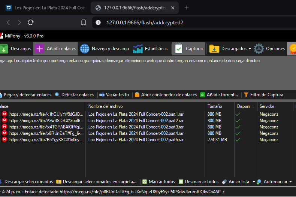This screenshot has width=296, height=197.
Task: Click Mega icon for B5YgyKSC link
Action: tap(4, 140)
